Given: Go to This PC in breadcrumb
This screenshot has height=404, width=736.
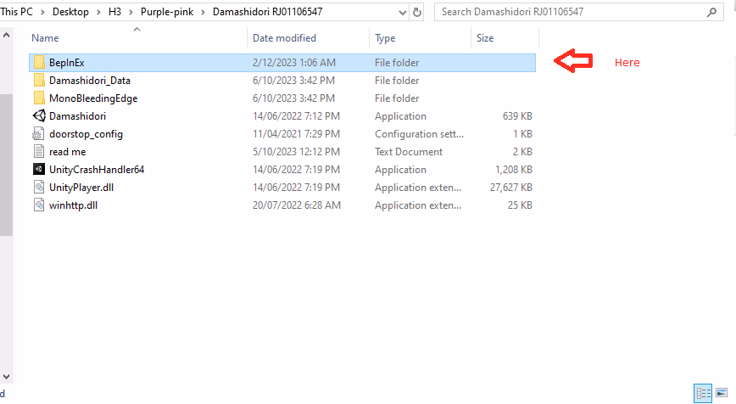Looking at the screenshot, I should click(17, 12).
